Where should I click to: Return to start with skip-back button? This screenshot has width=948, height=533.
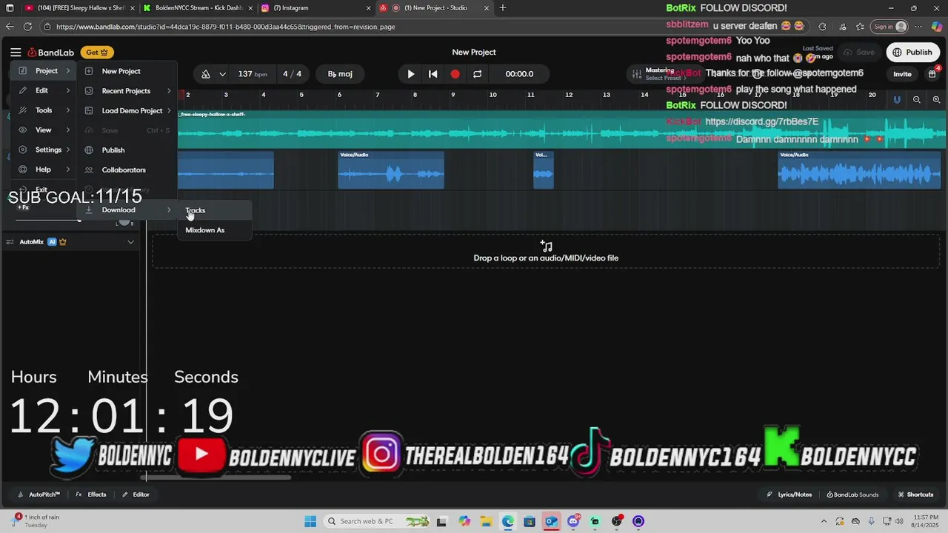point(433,74)
